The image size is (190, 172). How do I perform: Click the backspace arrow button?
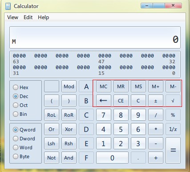(x=104, y=101)
